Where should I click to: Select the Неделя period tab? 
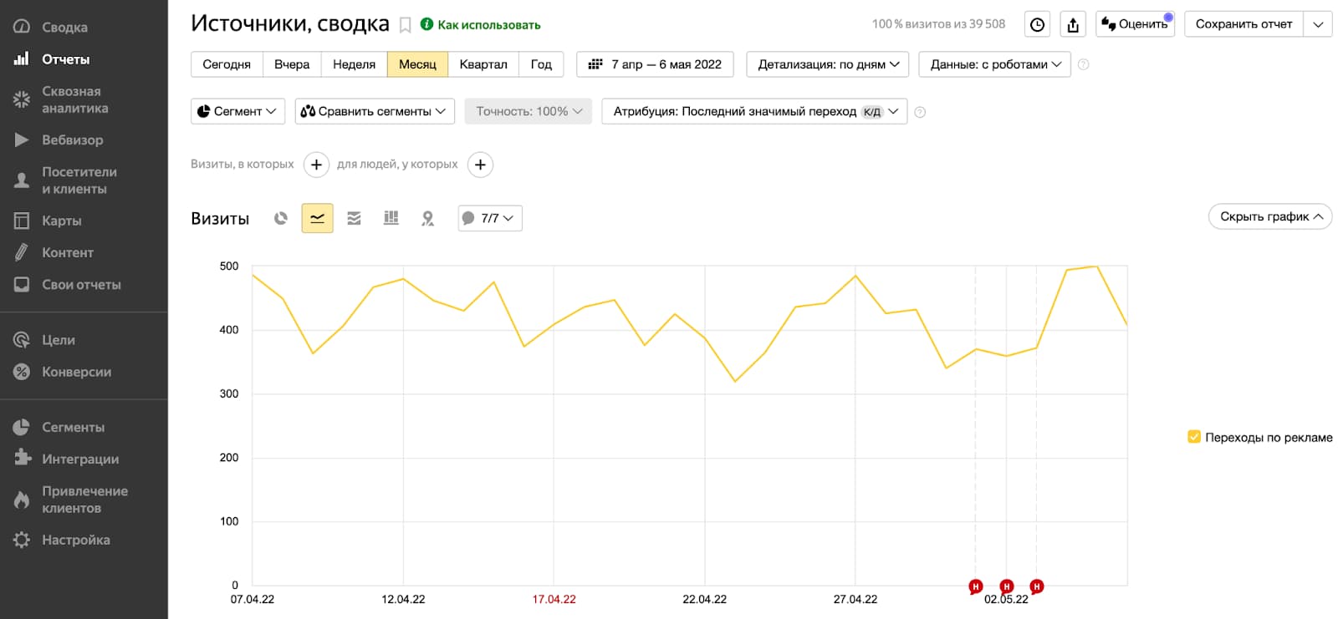pyautogui.click(x=354, y=64)
